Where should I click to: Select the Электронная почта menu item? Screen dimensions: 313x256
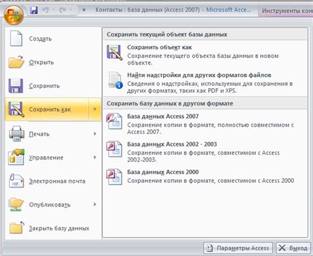pyautogui.click(x=53, y=181)
